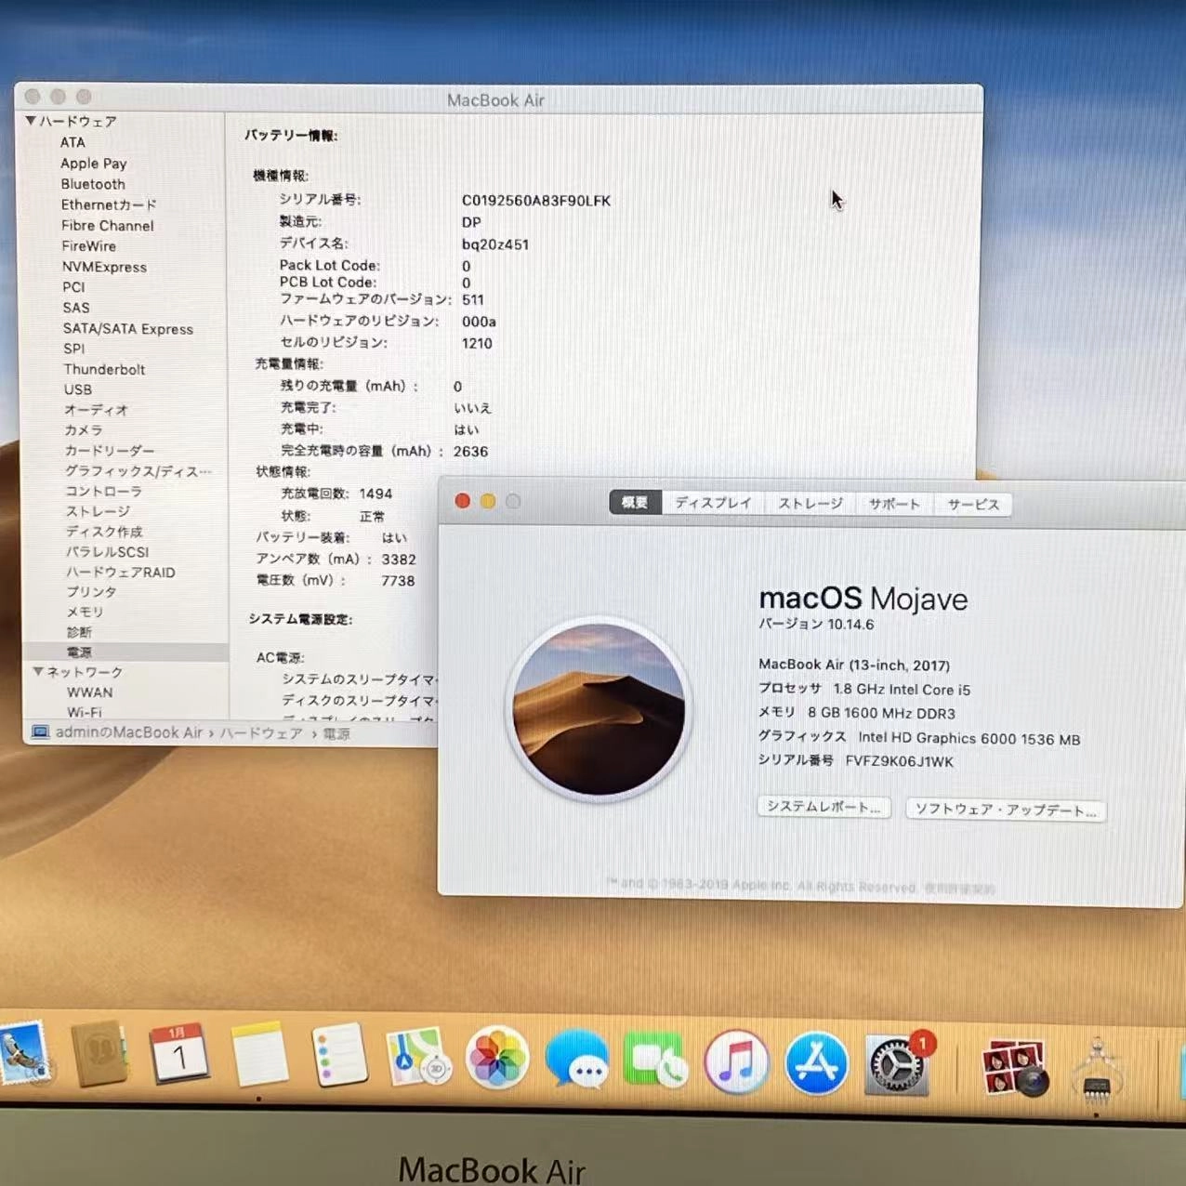
Task: Open iTunes from the Dock
Action: coord(736,1061)
